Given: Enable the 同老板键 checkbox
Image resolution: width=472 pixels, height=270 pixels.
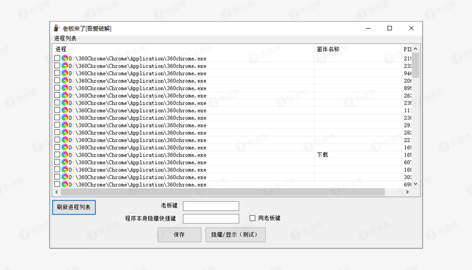Looking at the screenshot, I should point(253,218).
